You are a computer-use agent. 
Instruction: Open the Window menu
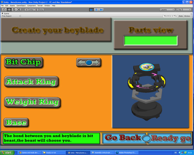coord(47,6)
